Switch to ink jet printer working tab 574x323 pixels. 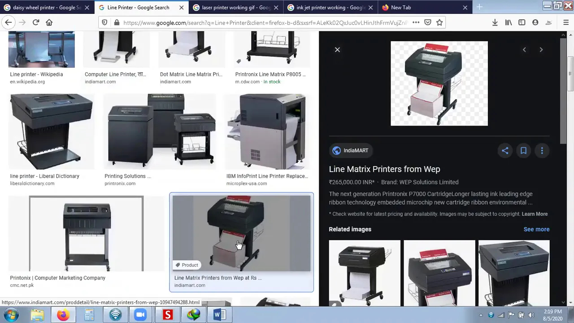click(x=330, y=8)
